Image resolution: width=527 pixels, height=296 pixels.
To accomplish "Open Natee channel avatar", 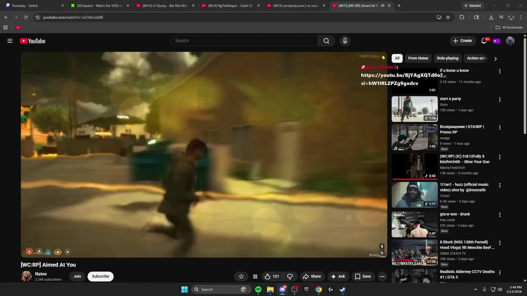I will [27, 276].
